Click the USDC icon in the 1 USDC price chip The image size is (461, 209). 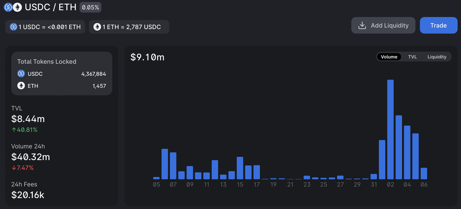point(13,27)
